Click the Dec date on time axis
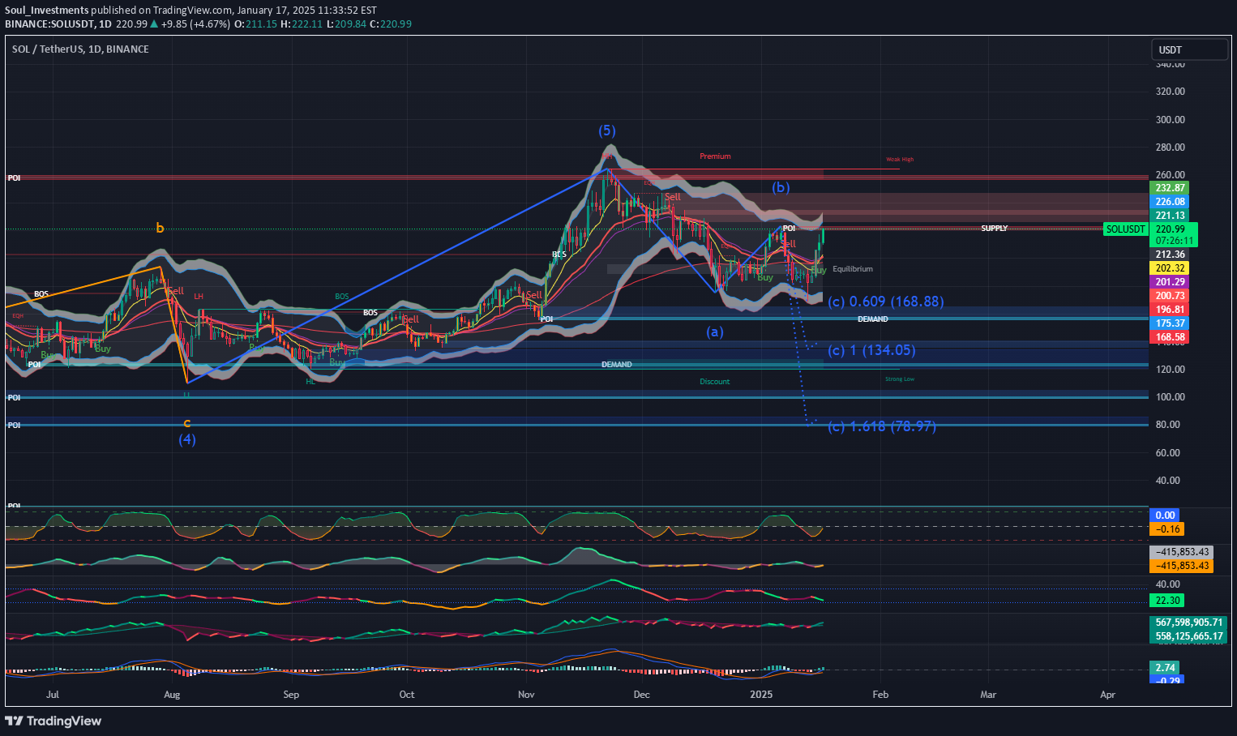The image size is (1237, 736). [x=642, y=695]
